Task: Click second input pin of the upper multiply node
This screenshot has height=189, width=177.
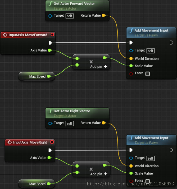Action: coord(77,65)
